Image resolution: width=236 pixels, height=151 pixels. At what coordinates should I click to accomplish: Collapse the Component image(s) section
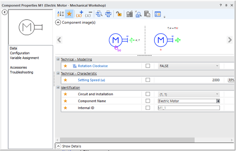tap(58, 23)
